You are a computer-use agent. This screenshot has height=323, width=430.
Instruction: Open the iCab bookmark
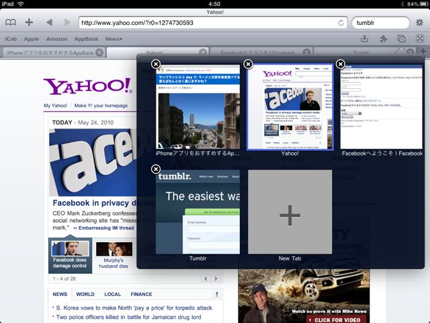11,39
